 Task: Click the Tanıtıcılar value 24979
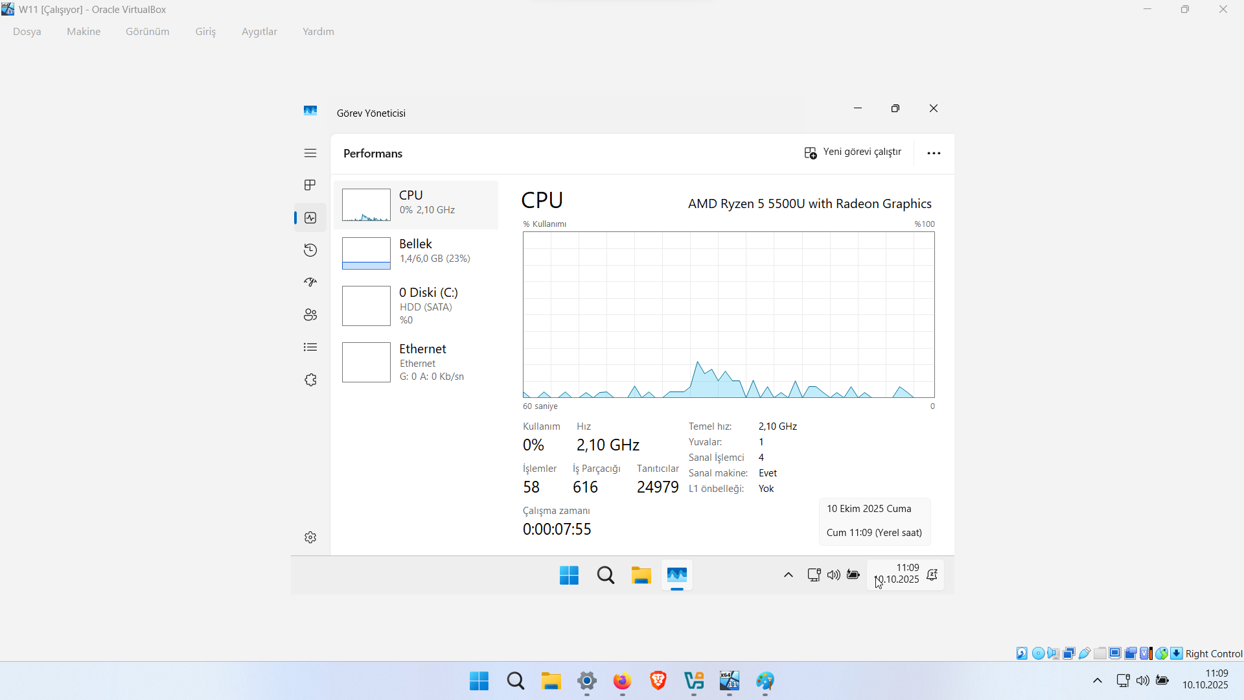click(658, 487)
